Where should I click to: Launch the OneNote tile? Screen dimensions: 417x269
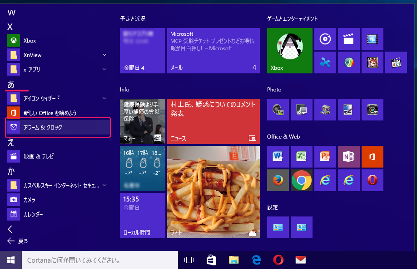(349, 157)
